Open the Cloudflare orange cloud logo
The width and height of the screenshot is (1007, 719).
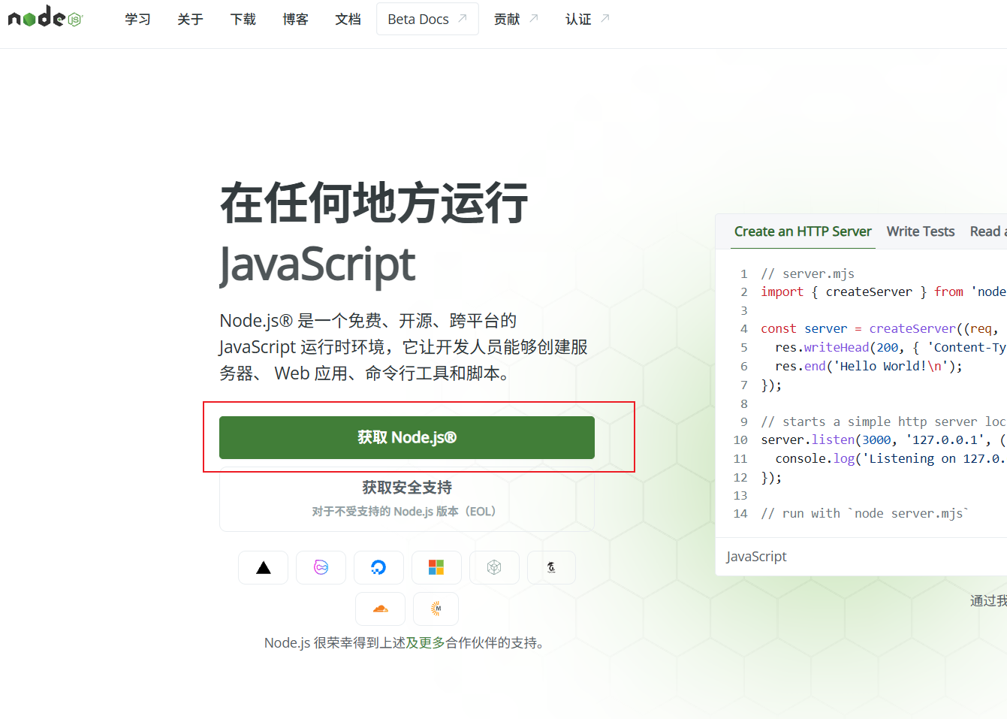pos(381,609)
